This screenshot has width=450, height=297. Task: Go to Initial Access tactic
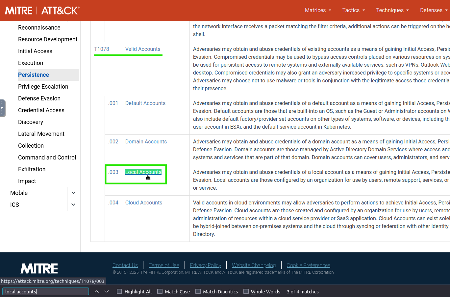[x=35, y=51]
